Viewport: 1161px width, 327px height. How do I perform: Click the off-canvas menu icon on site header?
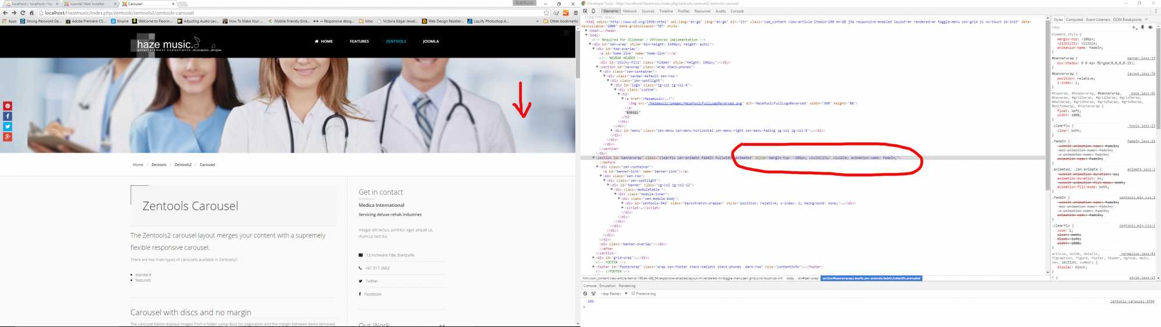567,33
